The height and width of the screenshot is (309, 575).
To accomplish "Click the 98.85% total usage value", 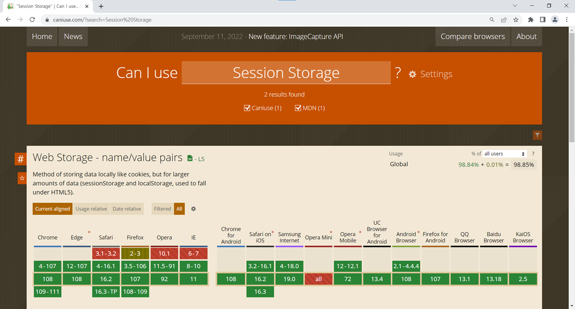I will point(524,164).
